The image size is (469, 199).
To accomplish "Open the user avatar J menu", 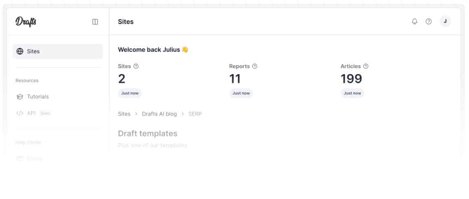I will coord(445,22).
